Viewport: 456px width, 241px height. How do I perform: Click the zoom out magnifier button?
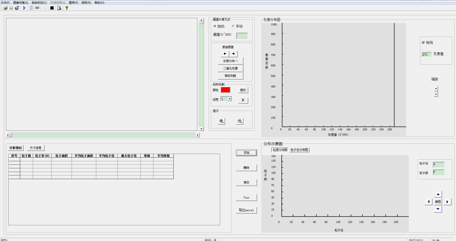point(240,121)
